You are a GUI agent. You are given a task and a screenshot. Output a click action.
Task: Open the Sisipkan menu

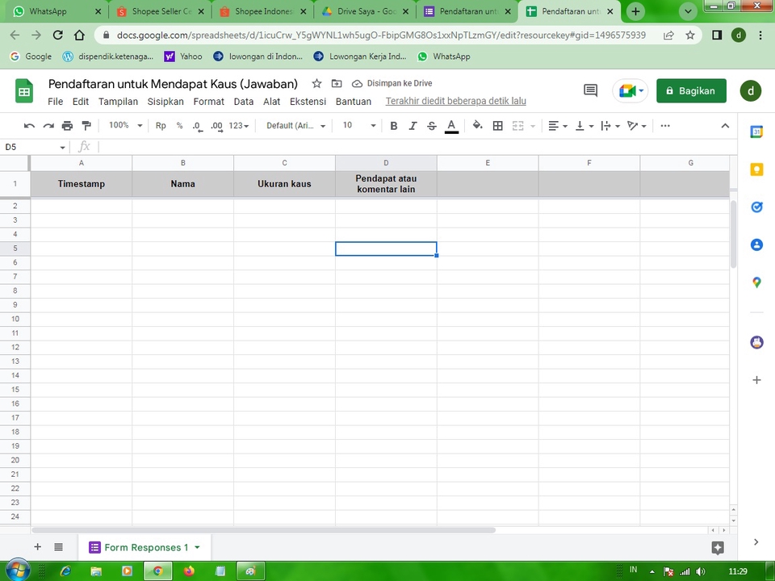click(165, 102)
